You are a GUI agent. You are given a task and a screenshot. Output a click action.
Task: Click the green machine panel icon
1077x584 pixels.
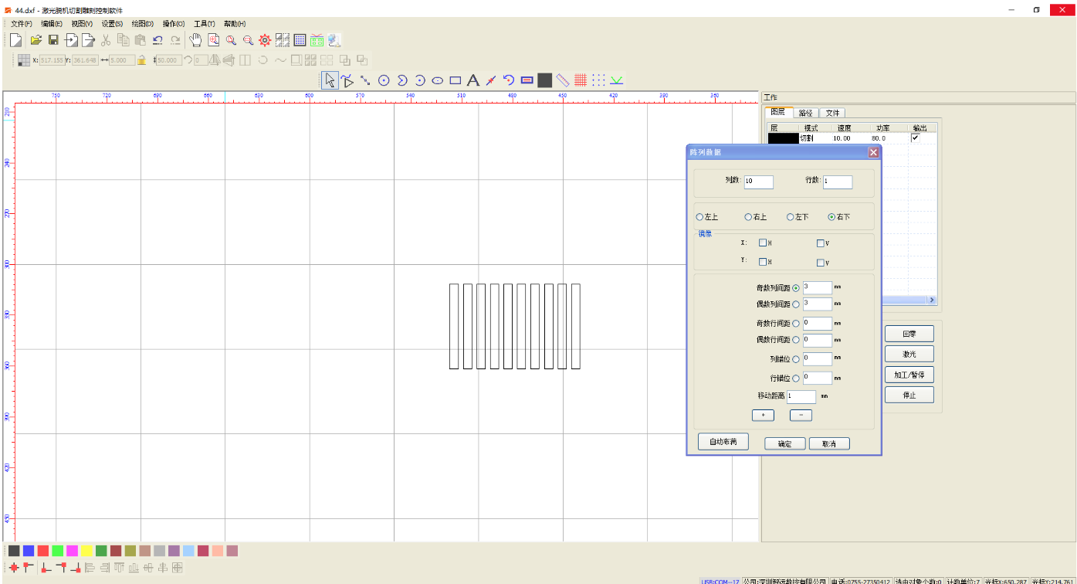coord(317,40)
